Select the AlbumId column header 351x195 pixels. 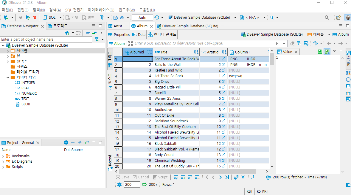[x=138, y=52]
